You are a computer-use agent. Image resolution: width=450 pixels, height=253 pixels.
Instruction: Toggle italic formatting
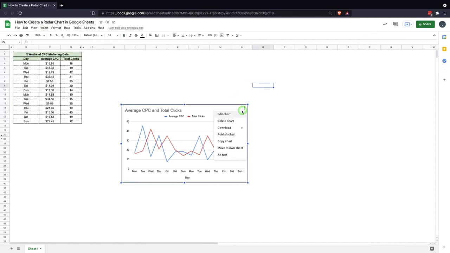tap(130, 35)
